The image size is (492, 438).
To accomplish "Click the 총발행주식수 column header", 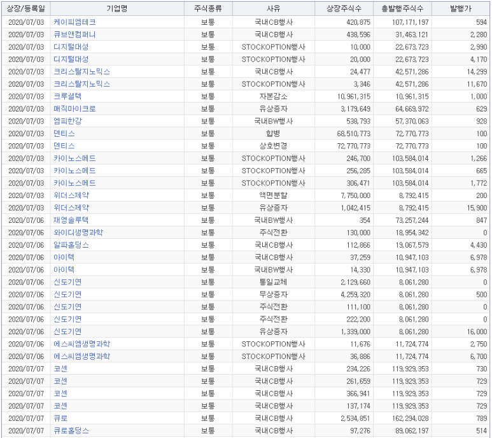I will point(402,8).
